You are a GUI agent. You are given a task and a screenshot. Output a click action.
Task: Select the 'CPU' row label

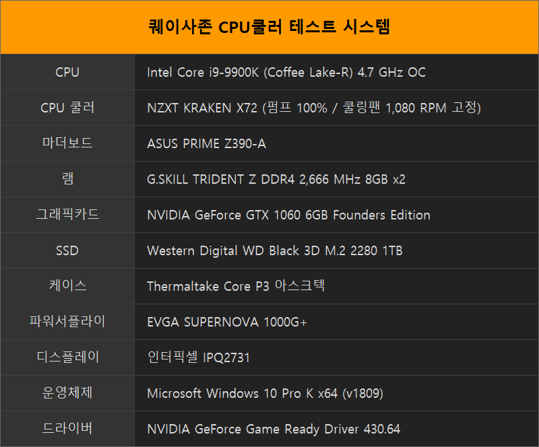tap(67, 72)
